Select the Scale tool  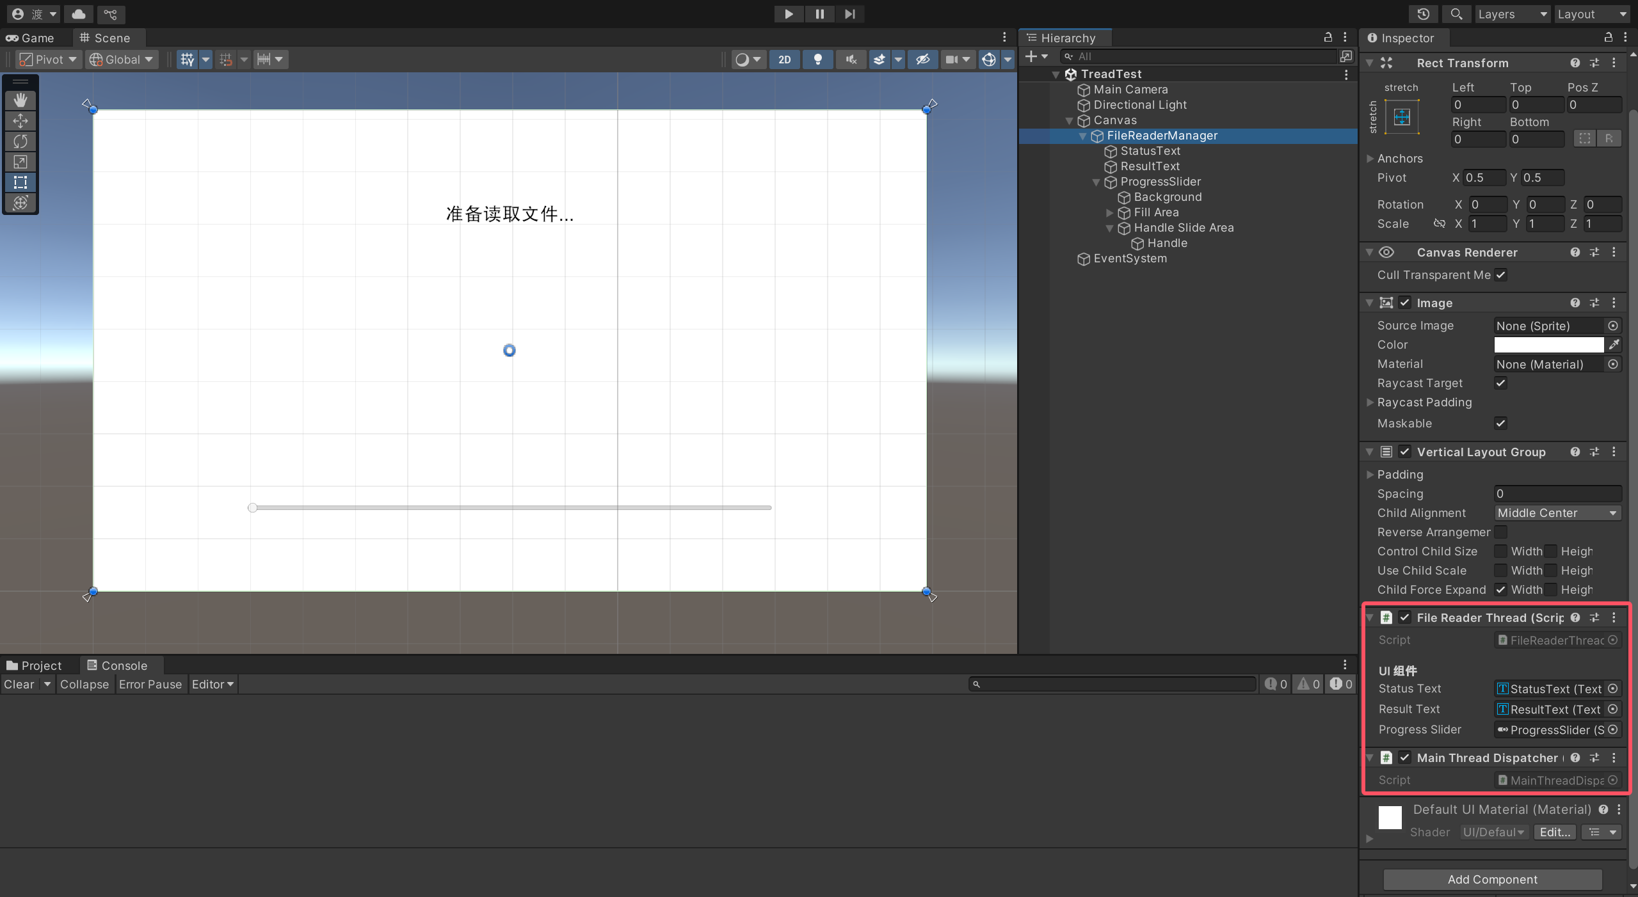pyautogui.click(x=20, y=162)
